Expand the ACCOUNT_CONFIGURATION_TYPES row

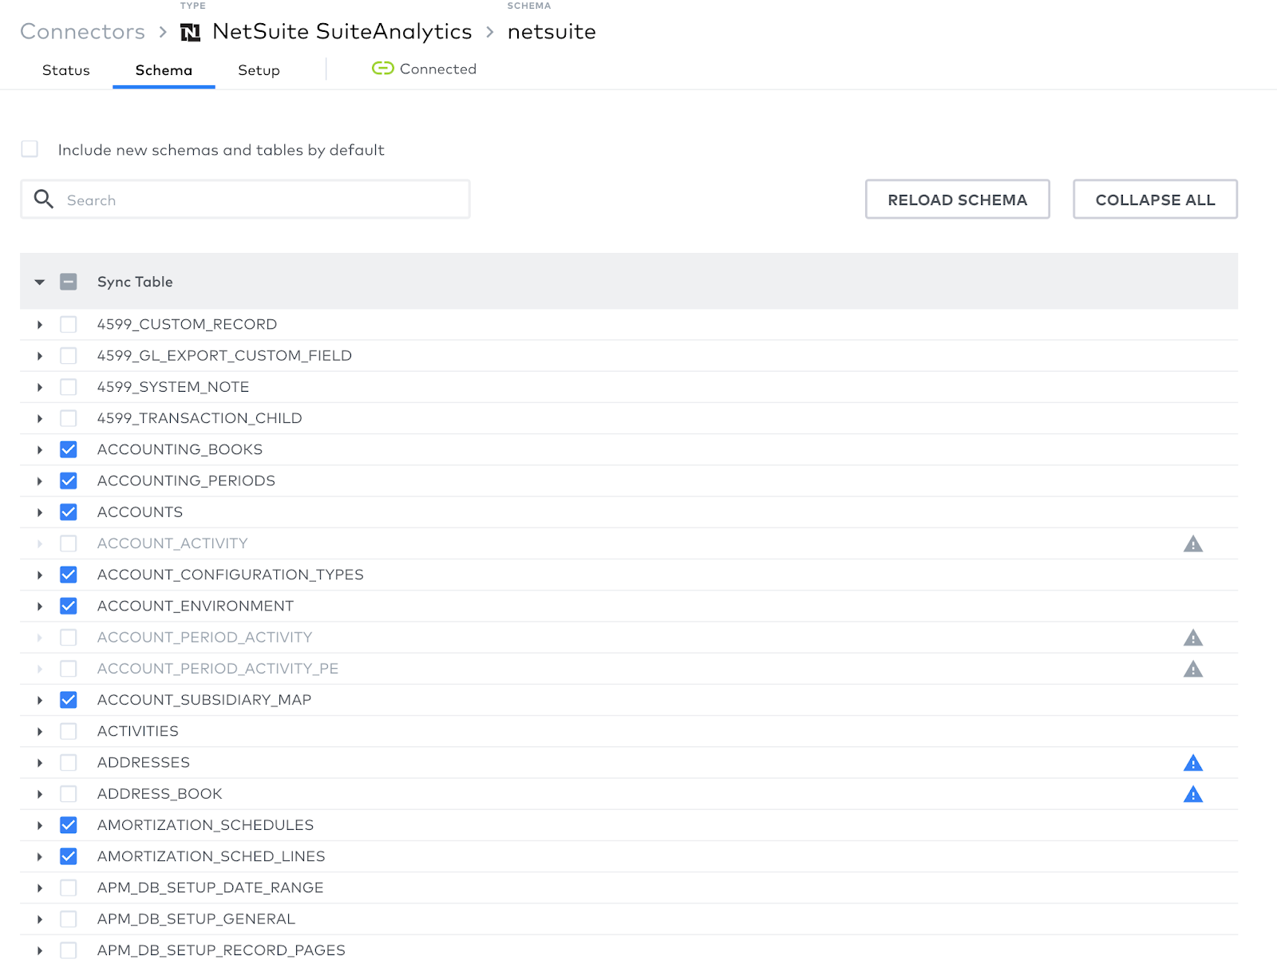click(39, 575)
